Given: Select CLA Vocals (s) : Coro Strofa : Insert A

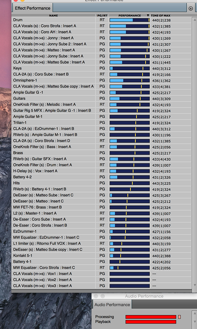Looking at the screenshot, I should [x=44, y=26].
